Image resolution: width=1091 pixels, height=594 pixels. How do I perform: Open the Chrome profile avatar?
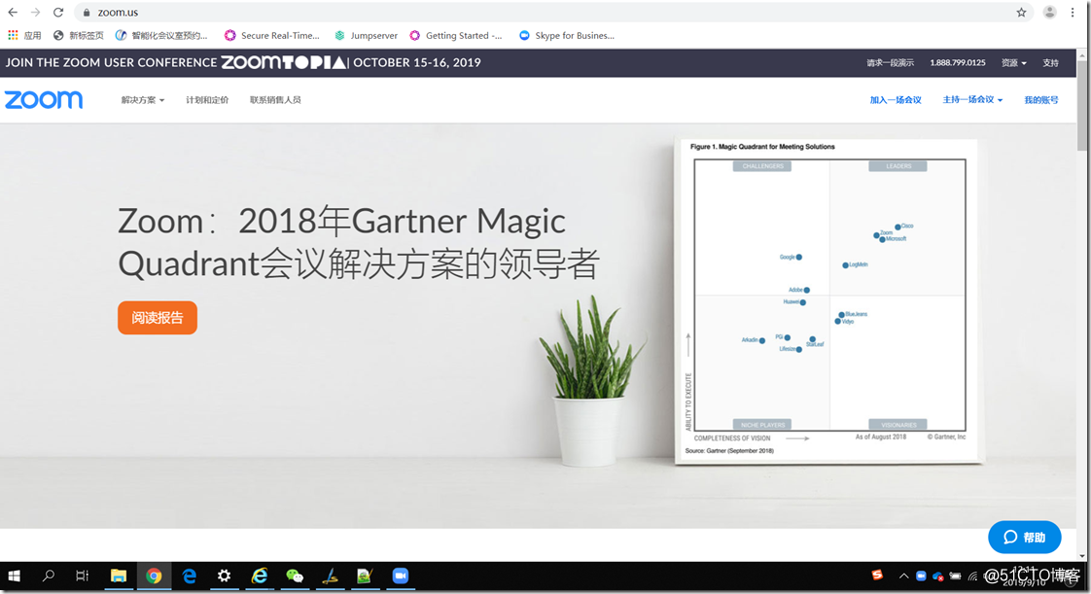tap(1050, 13)
